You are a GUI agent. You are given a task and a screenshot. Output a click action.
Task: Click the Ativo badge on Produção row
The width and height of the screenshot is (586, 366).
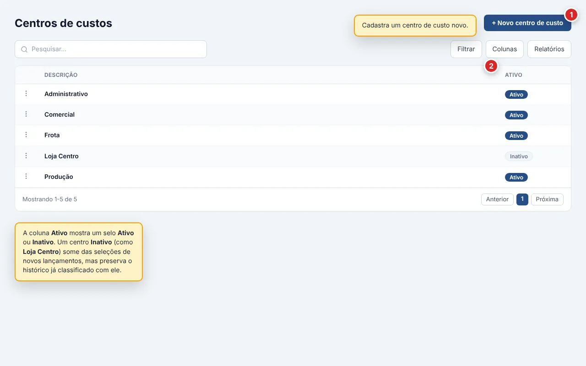(516, 178)
